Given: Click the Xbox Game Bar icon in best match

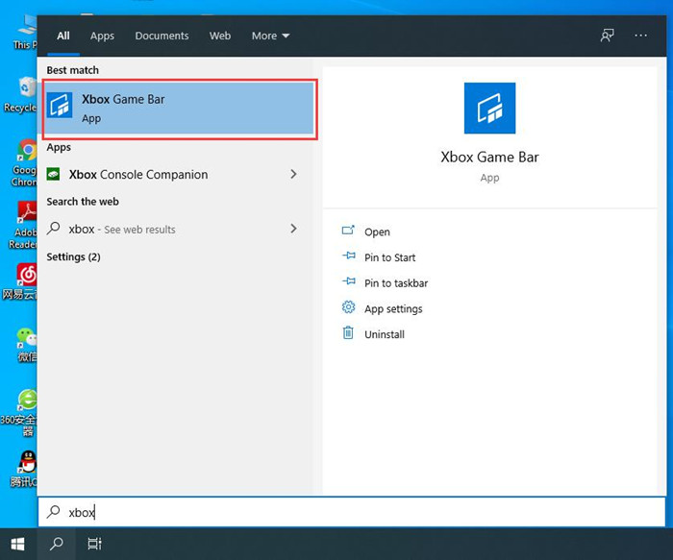Looking at the screenshot, I should 60,105.
